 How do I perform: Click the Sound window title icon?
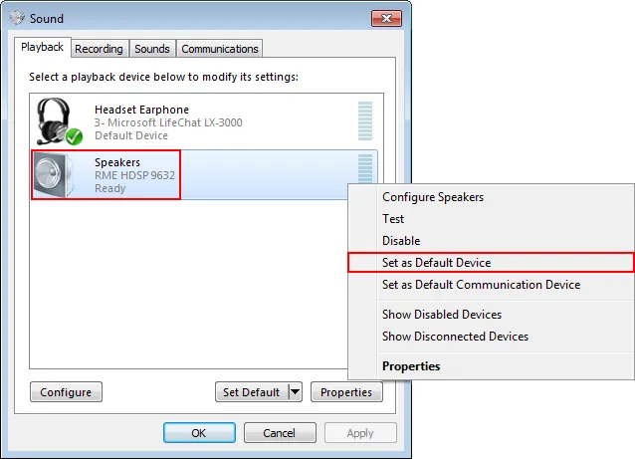[16, 18]
